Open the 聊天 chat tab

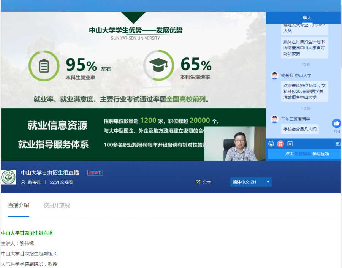[x=307, y=18]
